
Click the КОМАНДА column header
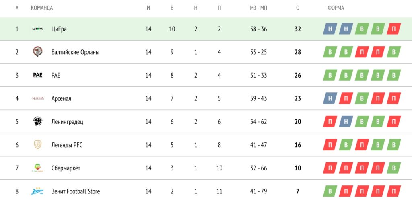pyautogui.click(x=42, y=8)
